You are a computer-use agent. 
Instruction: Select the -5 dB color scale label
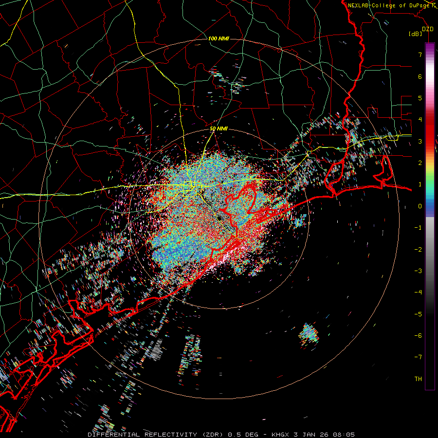click(418, 314)
